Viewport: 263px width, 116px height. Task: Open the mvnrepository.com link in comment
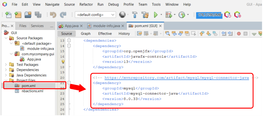(x=176, y=78)
